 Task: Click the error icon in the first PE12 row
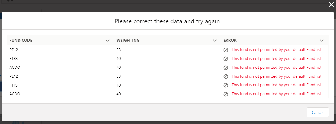tap(226, 50)
